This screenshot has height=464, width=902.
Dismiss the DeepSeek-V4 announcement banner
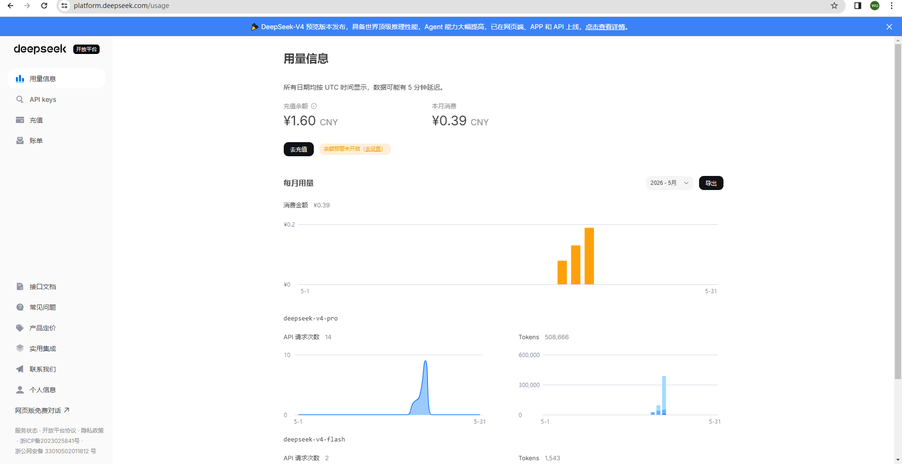point(889,27)
